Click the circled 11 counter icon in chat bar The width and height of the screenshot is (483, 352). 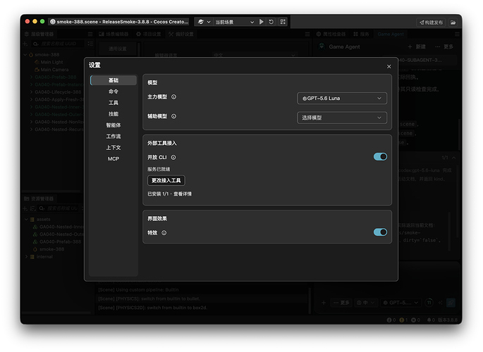pos(429,303)
